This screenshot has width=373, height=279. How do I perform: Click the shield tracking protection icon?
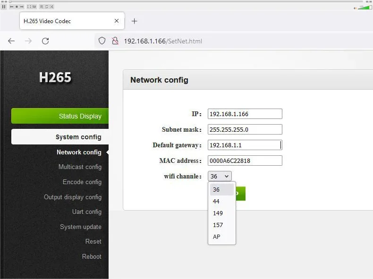point(102,41)
